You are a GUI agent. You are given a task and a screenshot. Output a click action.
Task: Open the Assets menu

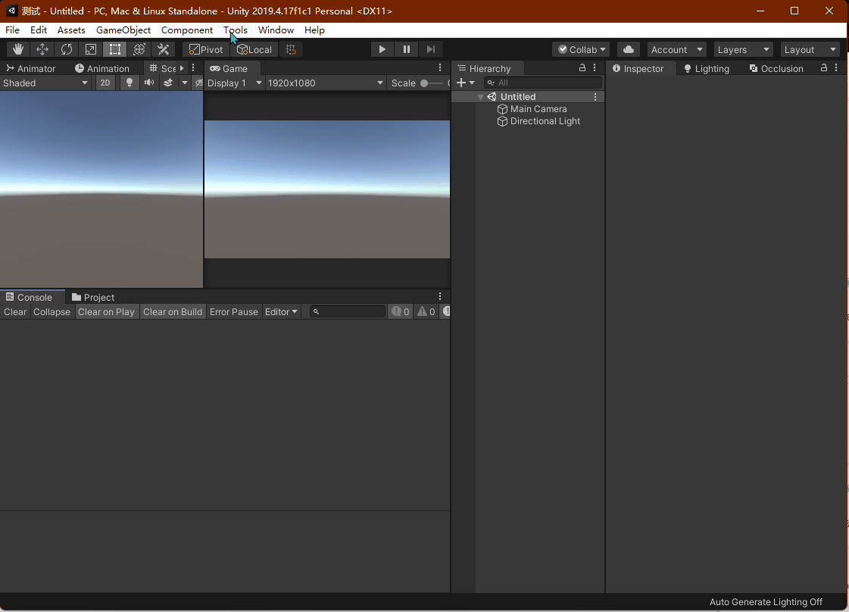(x=71, y=30)
